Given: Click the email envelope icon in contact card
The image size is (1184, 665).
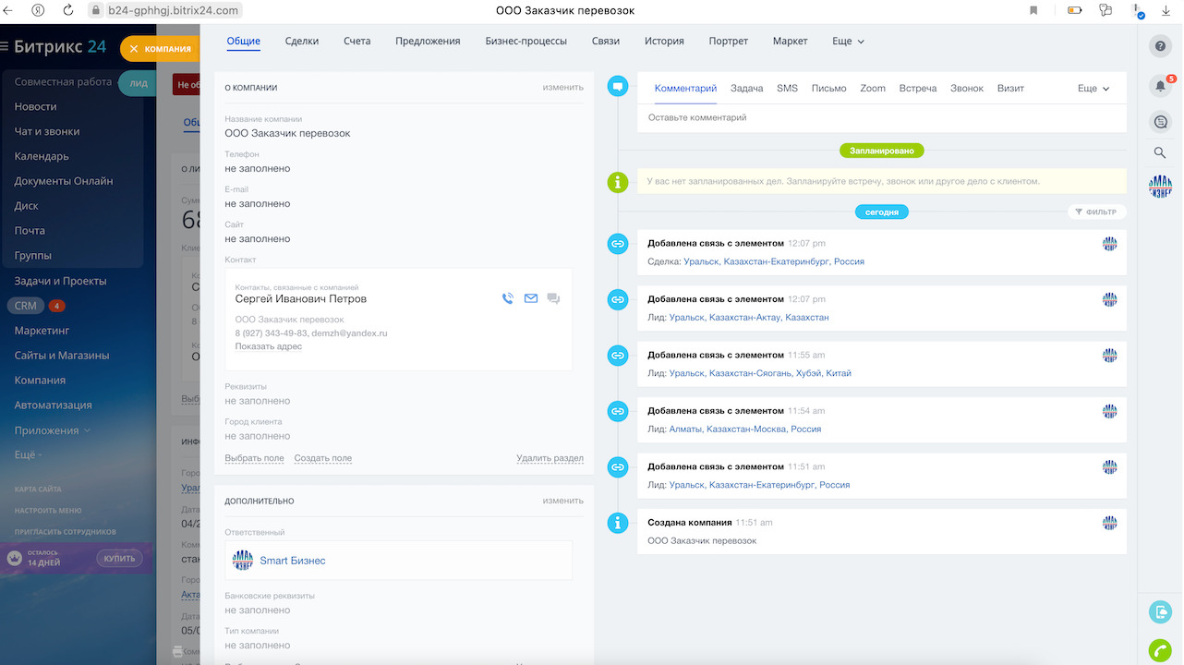Looking at the screenshot, I should 531,298.
